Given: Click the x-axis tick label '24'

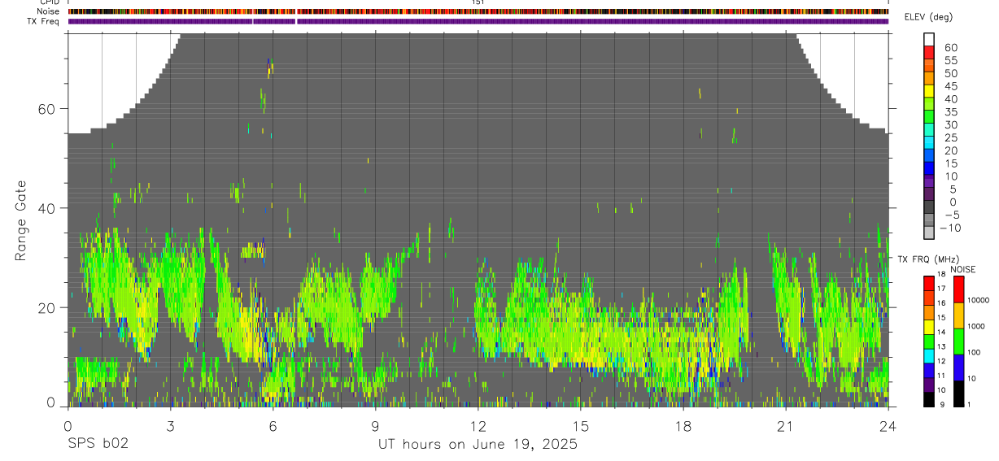Looking at the screenshot, I should tap(888, 425).
